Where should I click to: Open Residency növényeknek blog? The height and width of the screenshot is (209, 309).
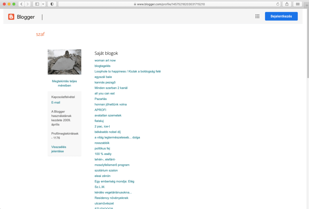point(111,198)
